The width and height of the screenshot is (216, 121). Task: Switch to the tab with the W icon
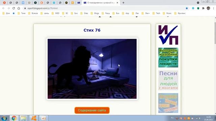23,3
